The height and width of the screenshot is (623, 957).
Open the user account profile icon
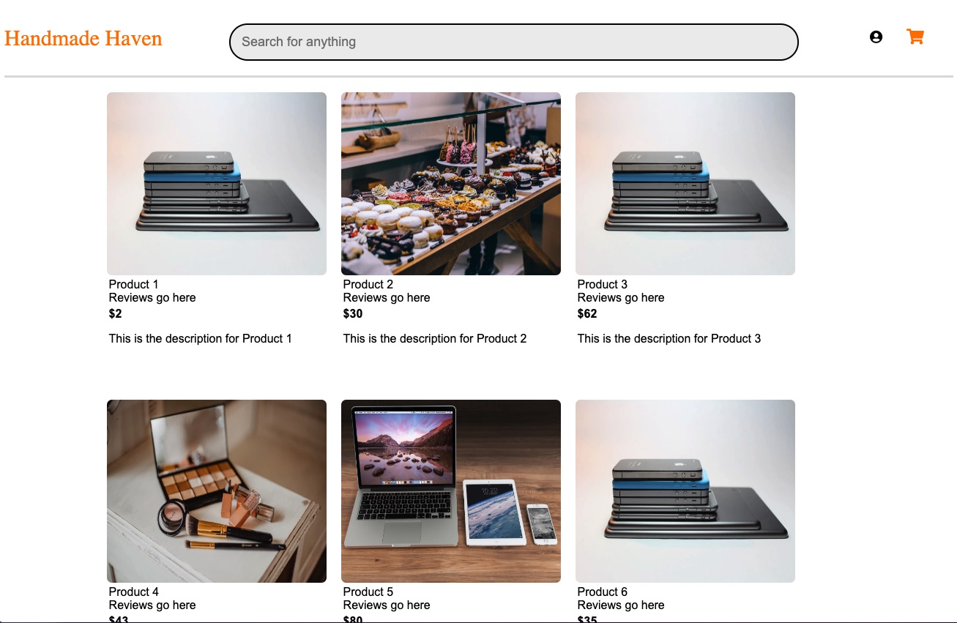(876, 37)
